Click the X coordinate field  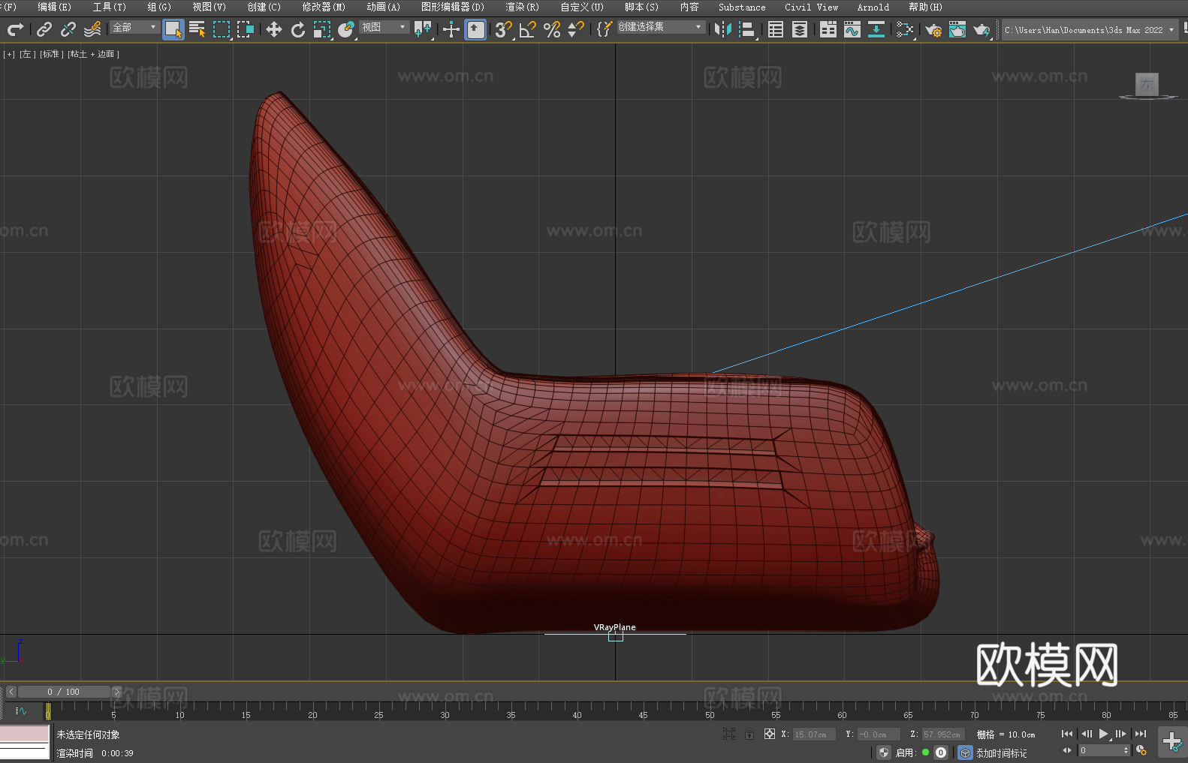coord(814,734)
